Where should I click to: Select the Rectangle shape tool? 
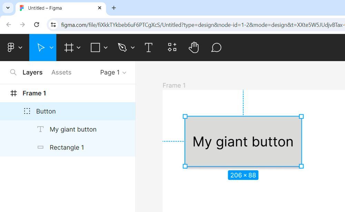(95, 47)
